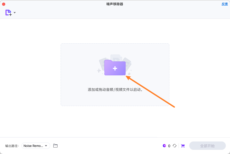Click the add files icon in the toolbar
Image resolution: width=230 pixels, height=154 pixels.
pos(8,12)
